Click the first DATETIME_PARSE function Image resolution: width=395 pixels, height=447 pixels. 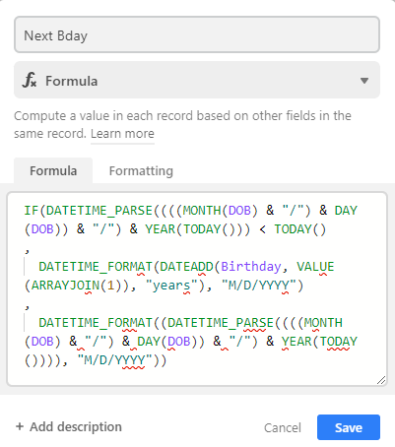coord(99,211)
